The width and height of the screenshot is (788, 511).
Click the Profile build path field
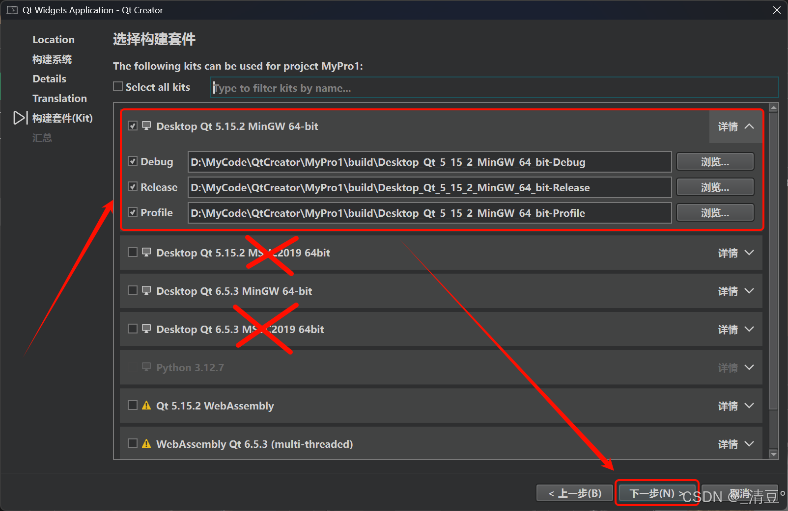click(x=429, y=213)
